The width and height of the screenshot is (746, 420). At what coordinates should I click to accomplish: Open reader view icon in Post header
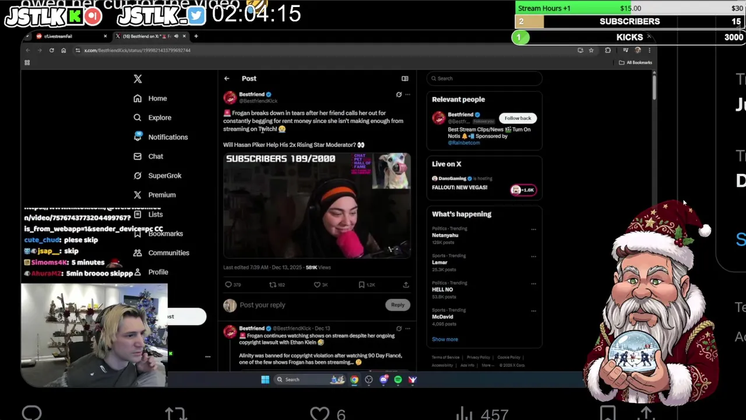point(404,79)
